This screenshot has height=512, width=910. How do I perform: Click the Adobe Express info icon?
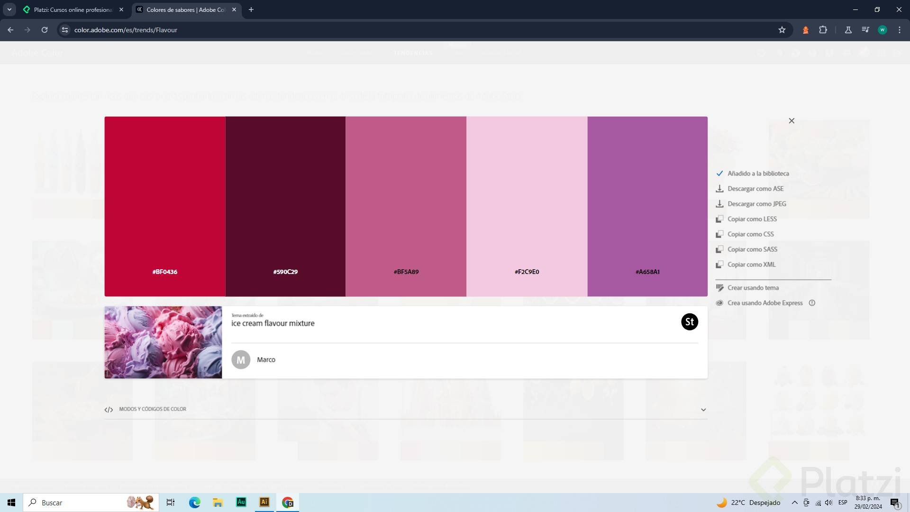pos(812,303)
